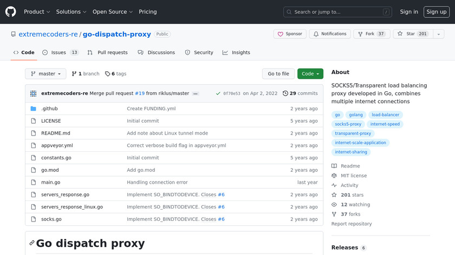
Task: Open the load-balancer topic tag
Action: pos(385,115)
